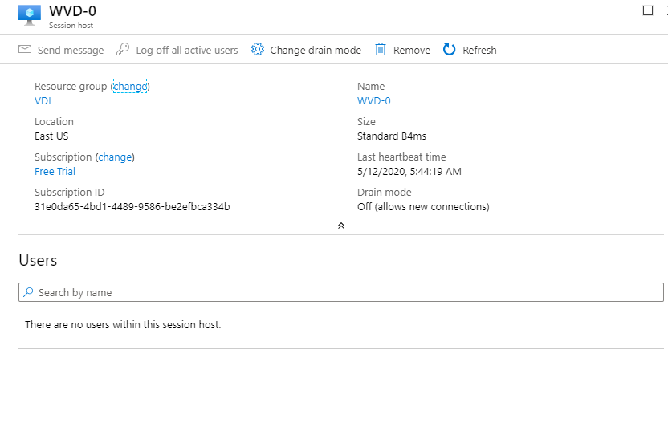
Task: Click the circular Refresh arrow icon
Action: pyautogui.click(x=449, y=50)
